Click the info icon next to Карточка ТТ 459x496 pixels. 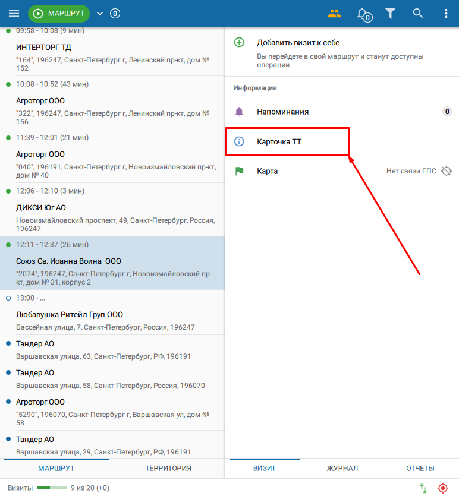[239, 141]
